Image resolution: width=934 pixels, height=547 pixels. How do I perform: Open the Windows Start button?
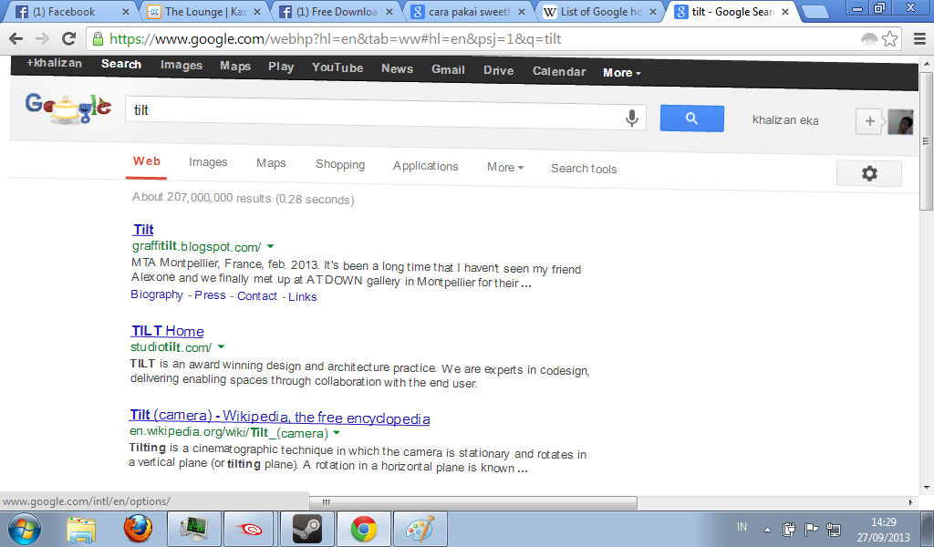[24, 529]
